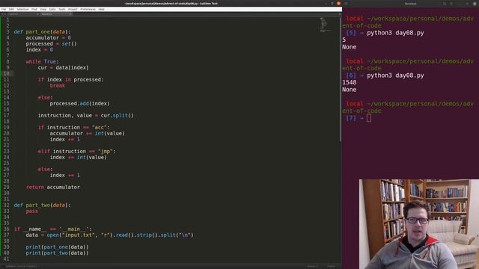Screen dimensions: 479x269
Task: Click the 'cur = data[index]' line
Action: (x=63, y=68)
